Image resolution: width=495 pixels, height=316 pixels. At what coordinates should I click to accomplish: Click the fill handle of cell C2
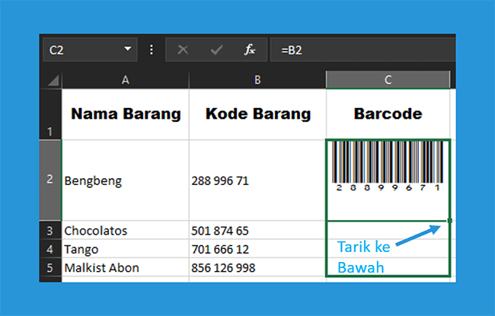(450, 220)
